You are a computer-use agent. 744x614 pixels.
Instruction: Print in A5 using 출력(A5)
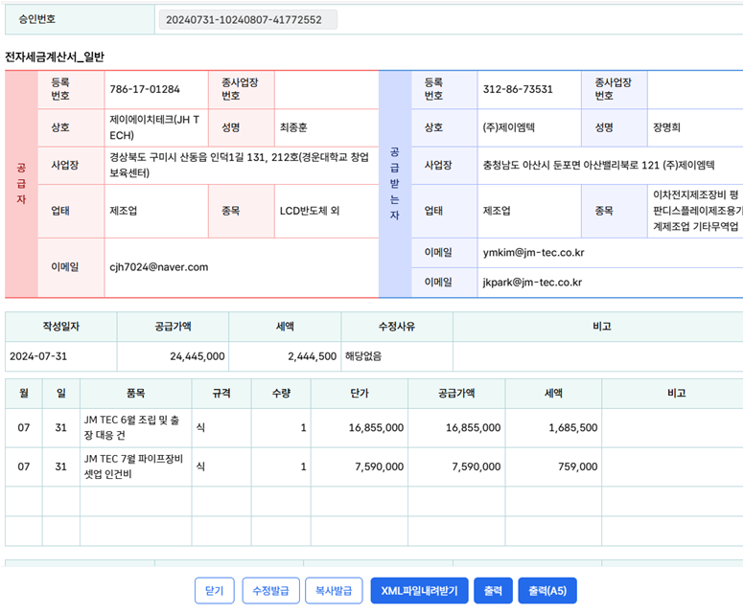coord(547,591)
